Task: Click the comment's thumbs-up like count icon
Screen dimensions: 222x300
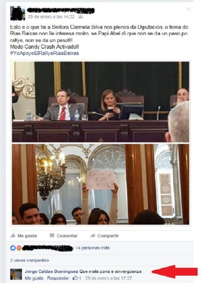Action: (75, 278)
